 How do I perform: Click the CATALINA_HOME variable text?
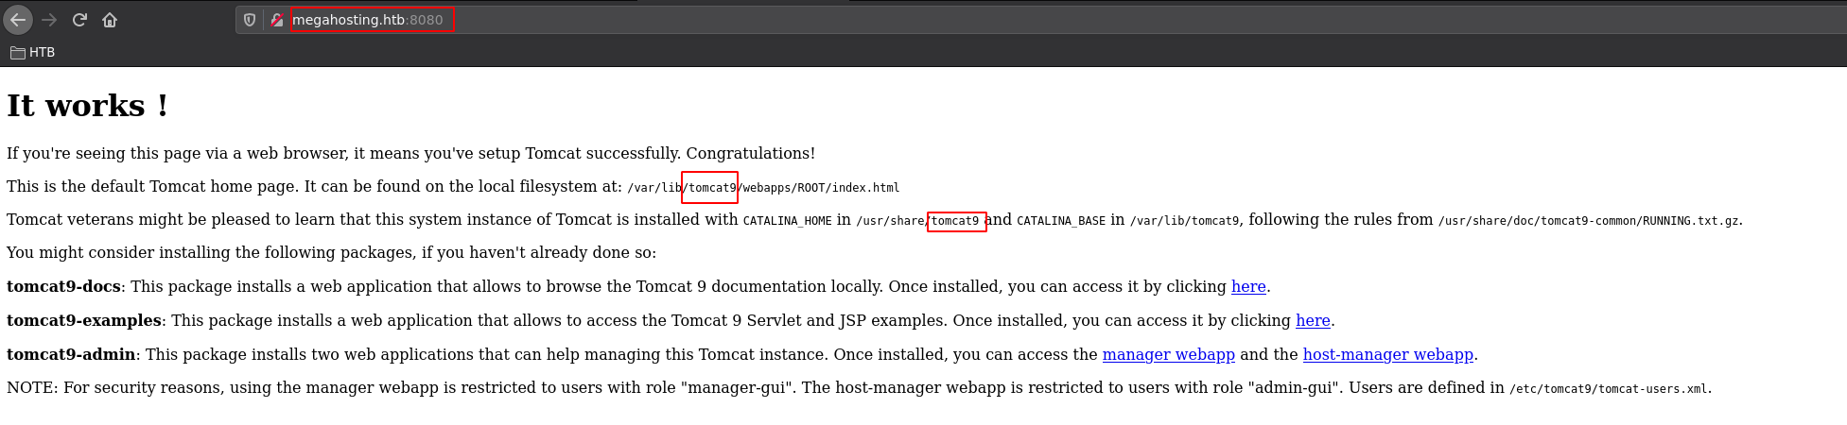(x=788, y=221)
